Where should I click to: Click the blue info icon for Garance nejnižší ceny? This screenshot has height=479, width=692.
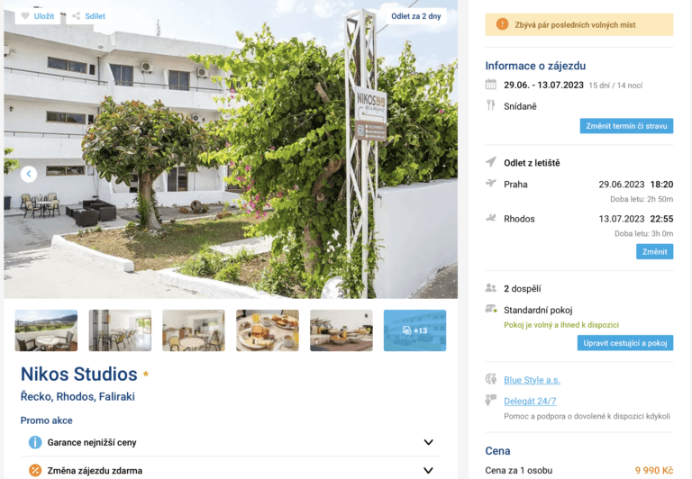pos(35,442)
